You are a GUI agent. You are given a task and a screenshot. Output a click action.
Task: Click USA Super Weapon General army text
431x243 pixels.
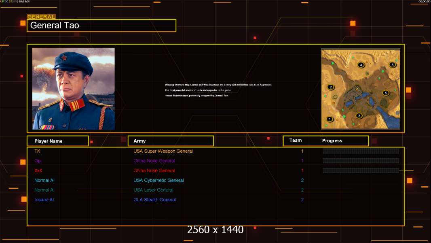point(163,151)
